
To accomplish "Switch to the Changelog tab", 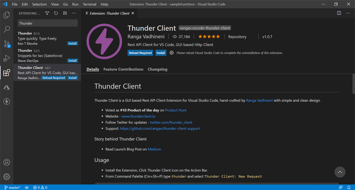I will coord(158,69).
